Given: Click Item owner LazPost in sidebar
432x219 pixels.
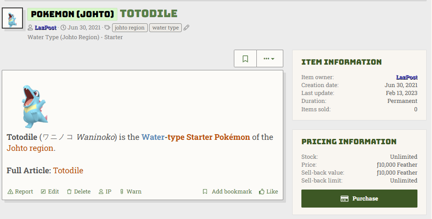Looking at the screenshot, I should tap(406, 77).
